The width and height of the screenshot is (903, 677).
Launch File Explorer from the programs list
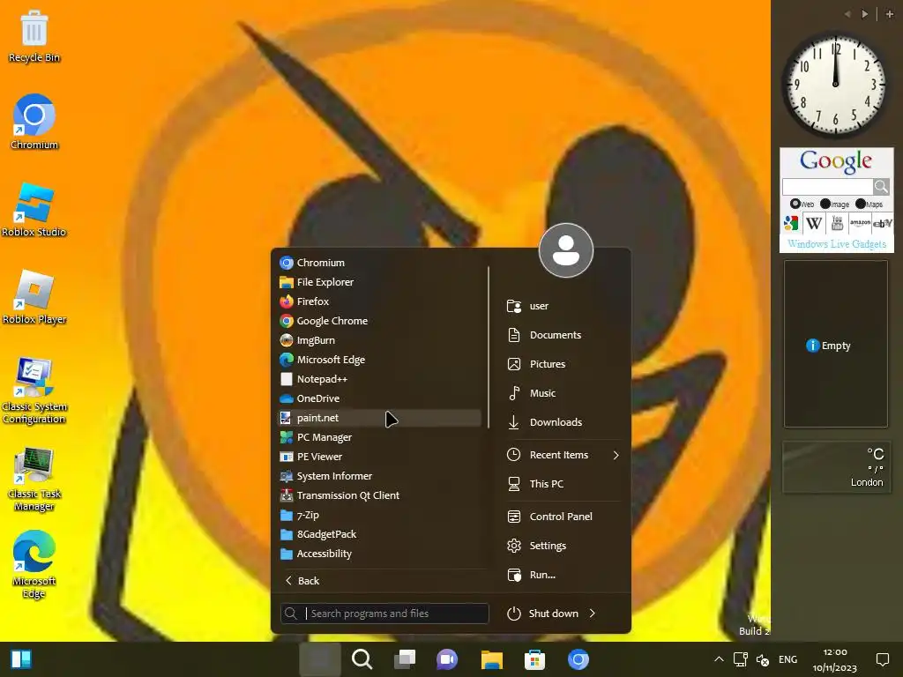(379, 282)
